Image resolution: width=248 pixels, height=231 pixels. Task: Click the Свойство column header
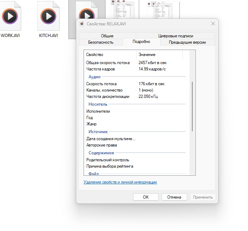[110, 55]
